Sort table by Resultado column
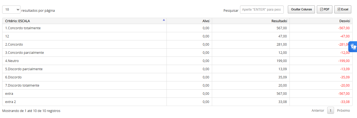This screenshot has width=357, height=118. [279, 21]
